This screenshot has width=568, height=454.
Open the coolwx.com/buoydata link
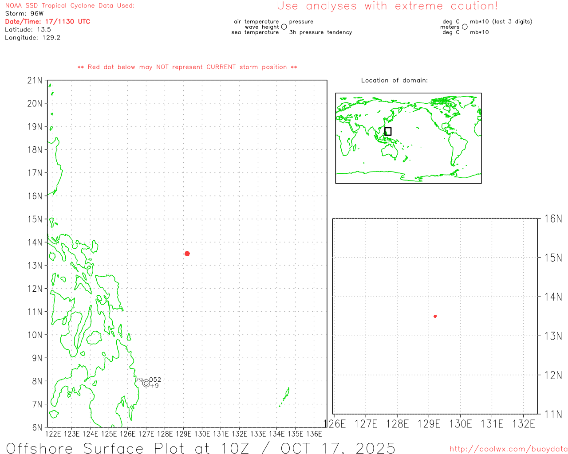pos(508,449)
